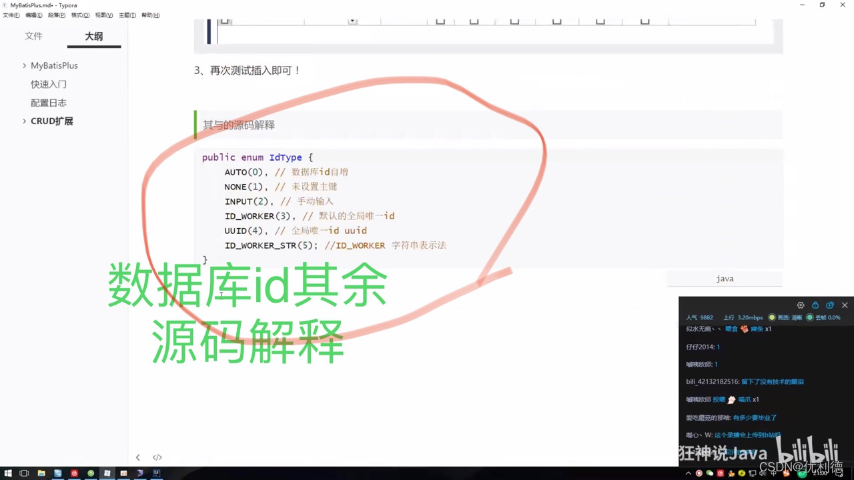The image size is (854, 480).
Task: Open live chat panel settings gear
Action: 801,305
